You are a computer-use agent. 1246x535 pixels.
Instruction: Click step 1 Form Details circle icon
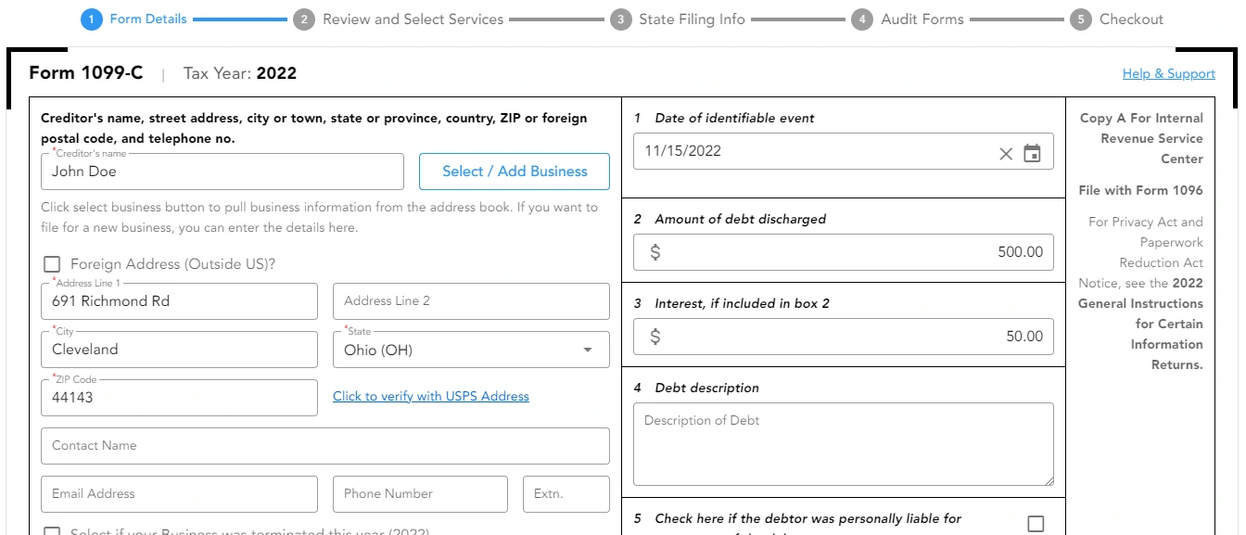click(x=91, y=19)
